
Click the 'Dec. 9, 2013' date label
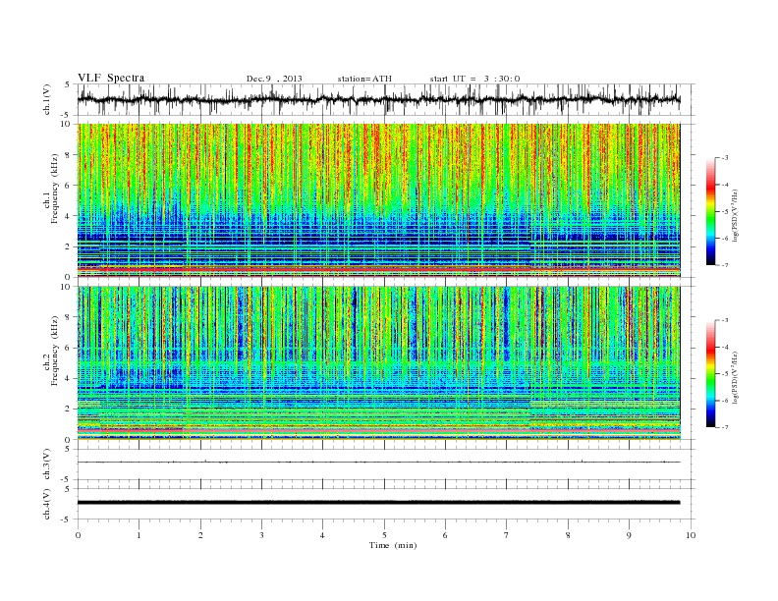(274, 79)
